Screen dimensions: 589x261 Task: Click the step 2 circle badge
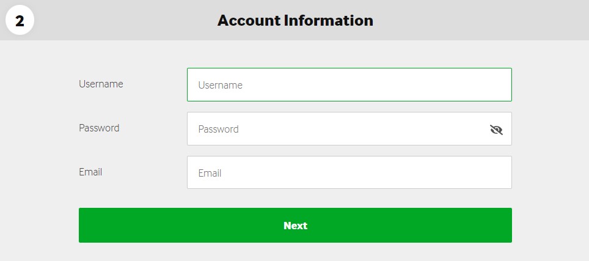coord(20,21)
